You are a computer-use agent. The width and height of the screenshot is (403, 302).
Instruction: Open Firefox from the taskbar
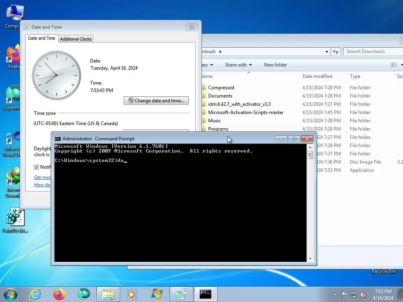59,294
